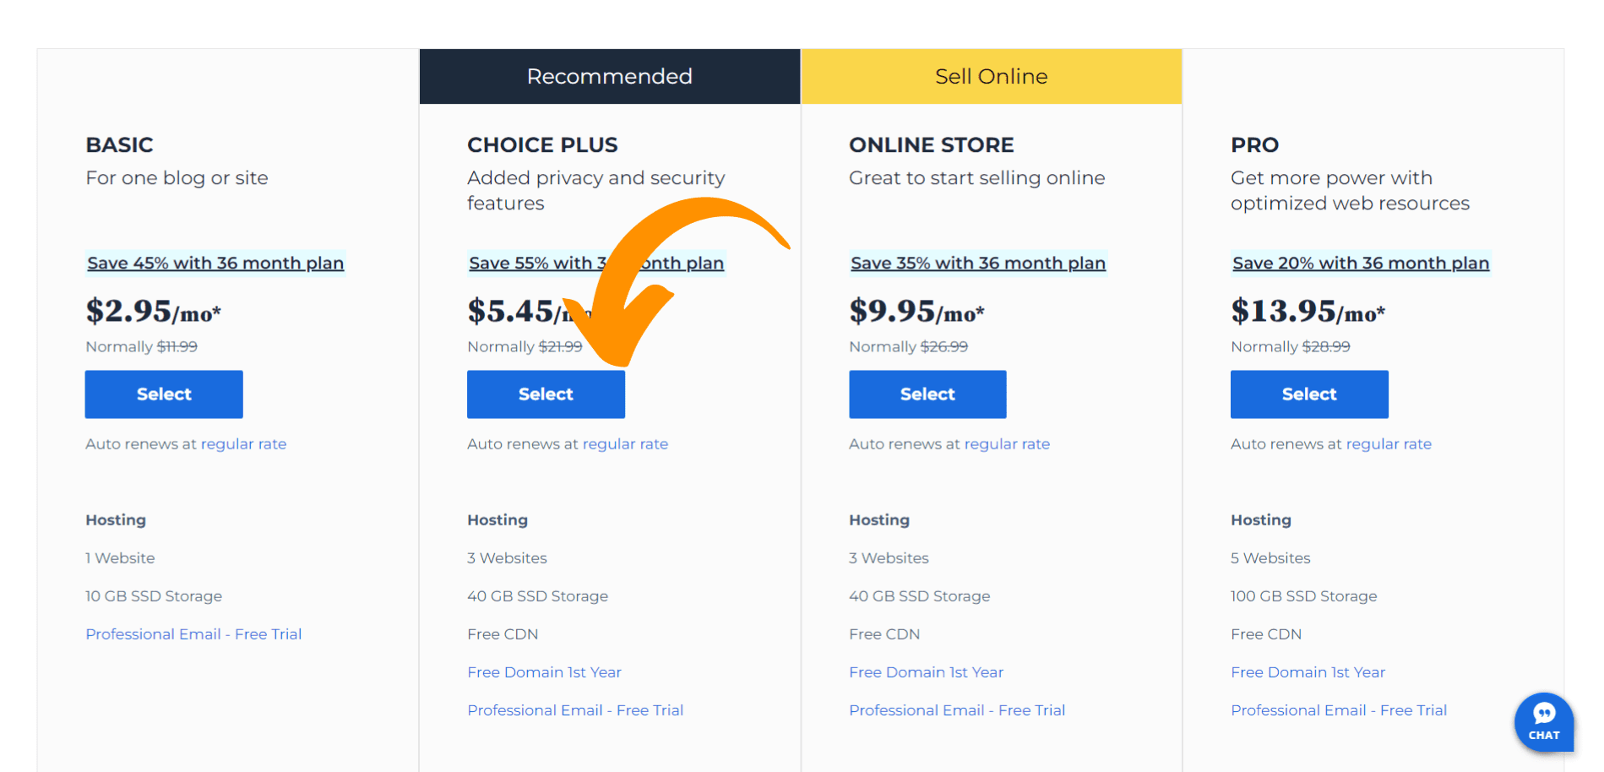Open 'Save 20% with 36 month plan' link

click(1361, 263)
